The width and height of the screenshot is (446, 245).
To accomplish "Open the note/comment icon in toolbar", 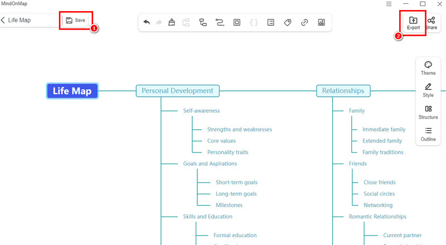I will tap(270, 23).
